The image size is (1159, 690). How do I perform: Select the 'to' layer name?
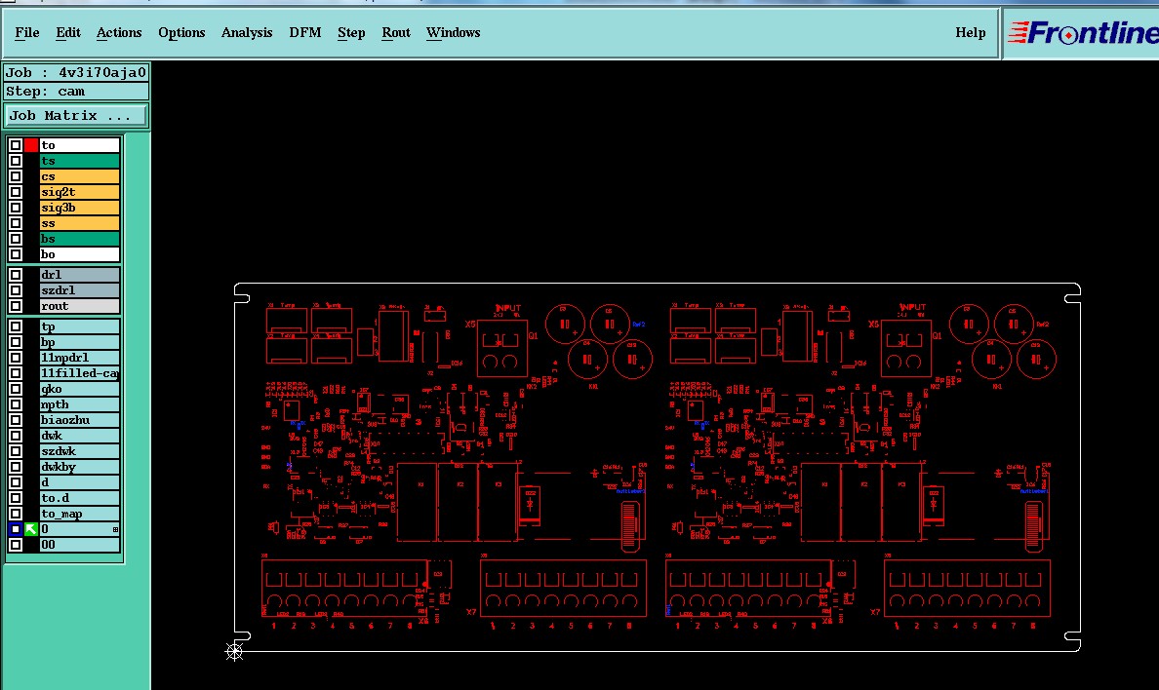coord(80,145)
